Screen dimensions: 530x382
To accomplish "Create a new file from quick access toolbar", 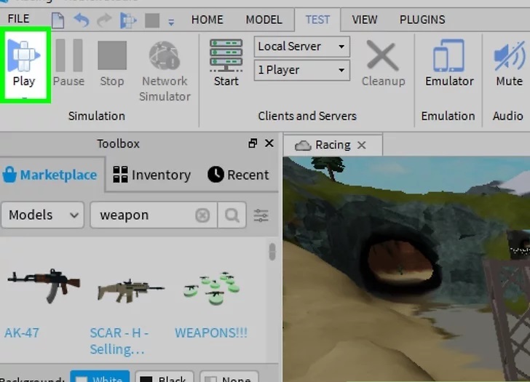I will [x=58, y=20].
